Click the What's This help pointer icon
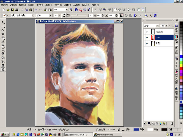 tap(89, 10)
